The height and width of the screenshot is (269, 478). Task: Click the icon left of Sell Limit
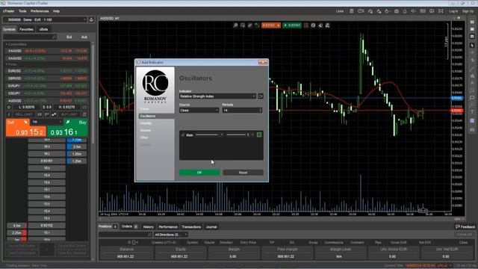(9, 114)
